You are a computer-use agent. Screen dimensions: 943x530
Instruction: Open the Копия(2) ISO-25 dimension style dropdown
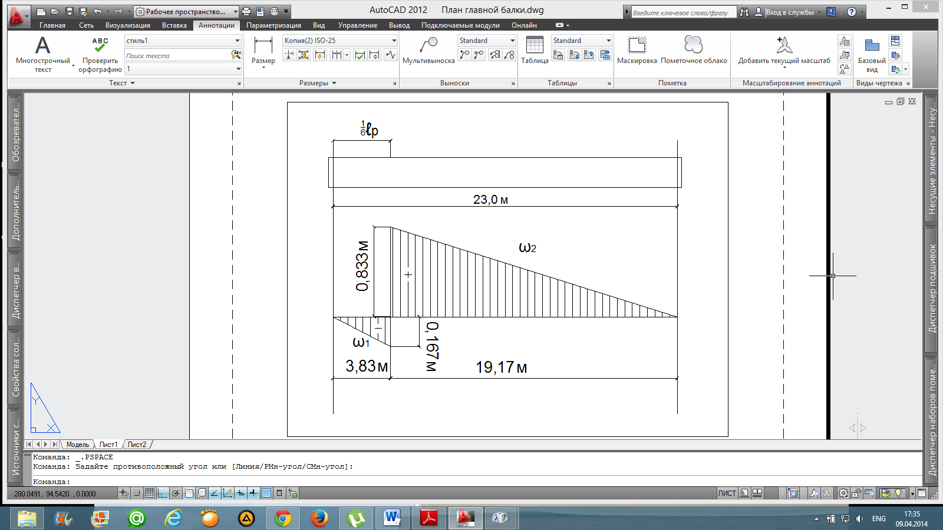click(340, 41)
